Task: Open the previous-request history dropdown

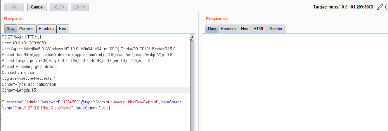Action: pyautogui.click(x=64, y=7)
